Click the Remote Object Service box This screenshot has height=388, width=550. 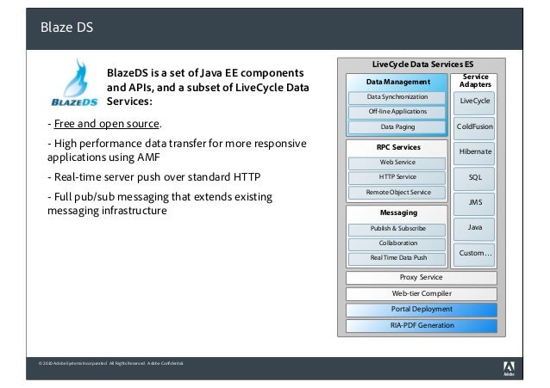(397, 193)
